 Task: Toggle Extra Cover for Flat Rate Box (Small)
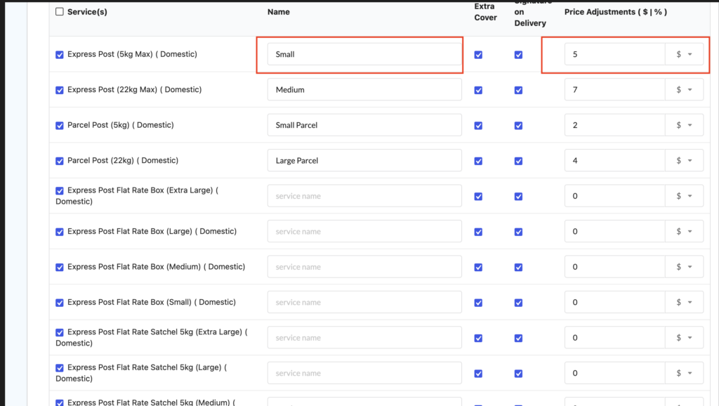[x=478, y=302]
